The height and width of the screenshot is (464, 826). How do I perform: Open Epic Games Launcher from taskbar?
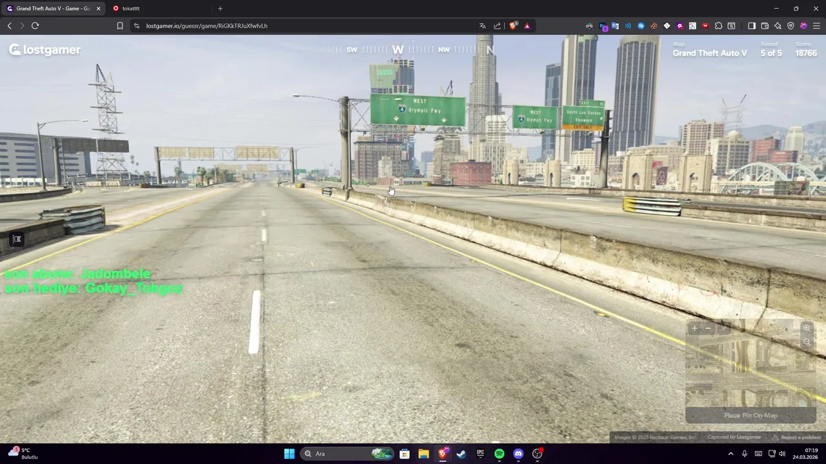480,454
